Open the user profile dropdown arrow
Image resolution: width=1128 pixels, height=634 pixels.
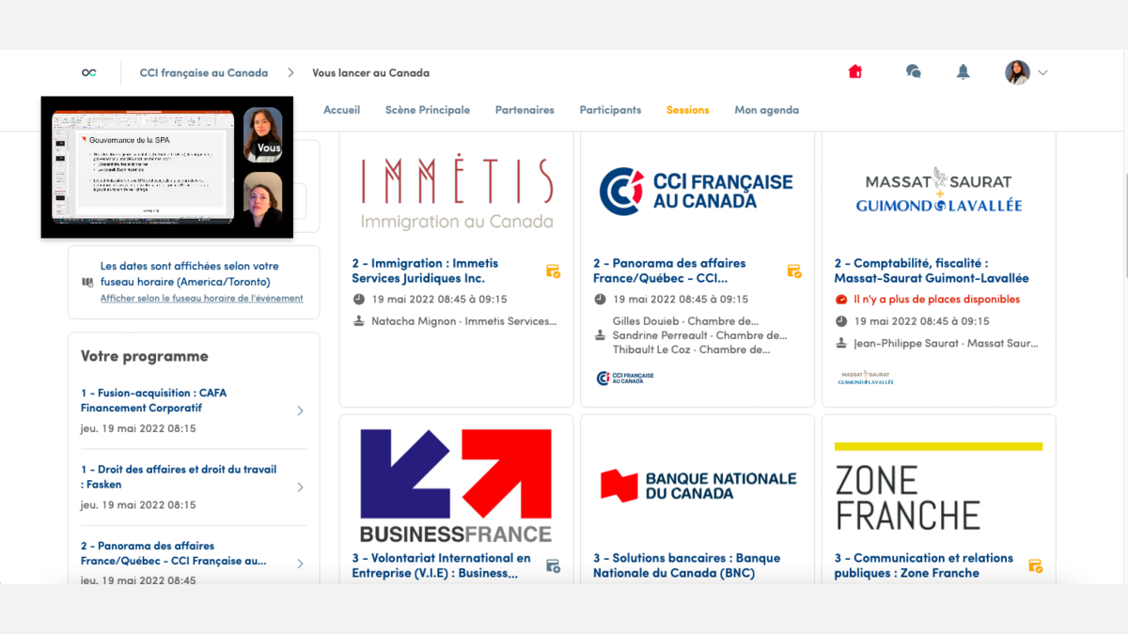click(x=1042, y=72)
